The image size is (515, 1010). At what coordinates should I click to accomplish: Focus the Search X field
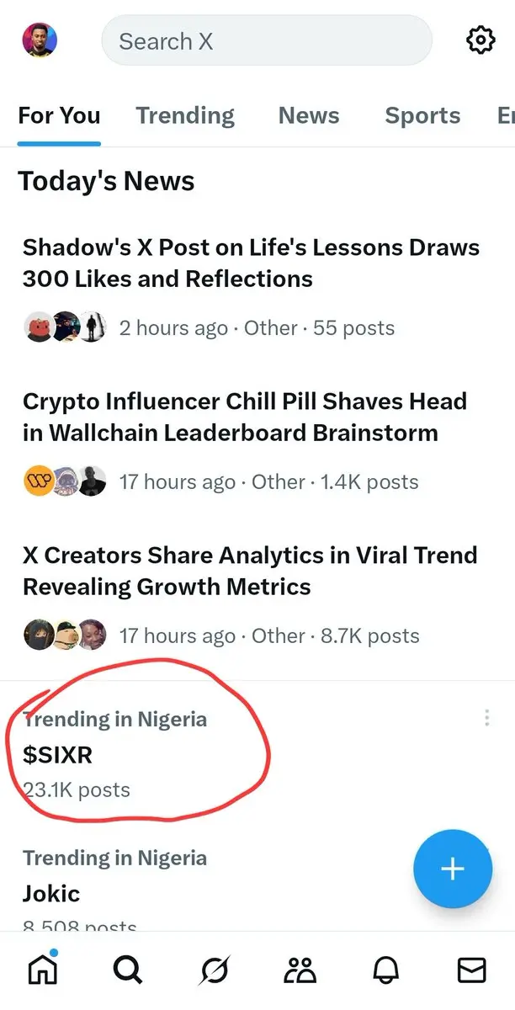point(267,40)
